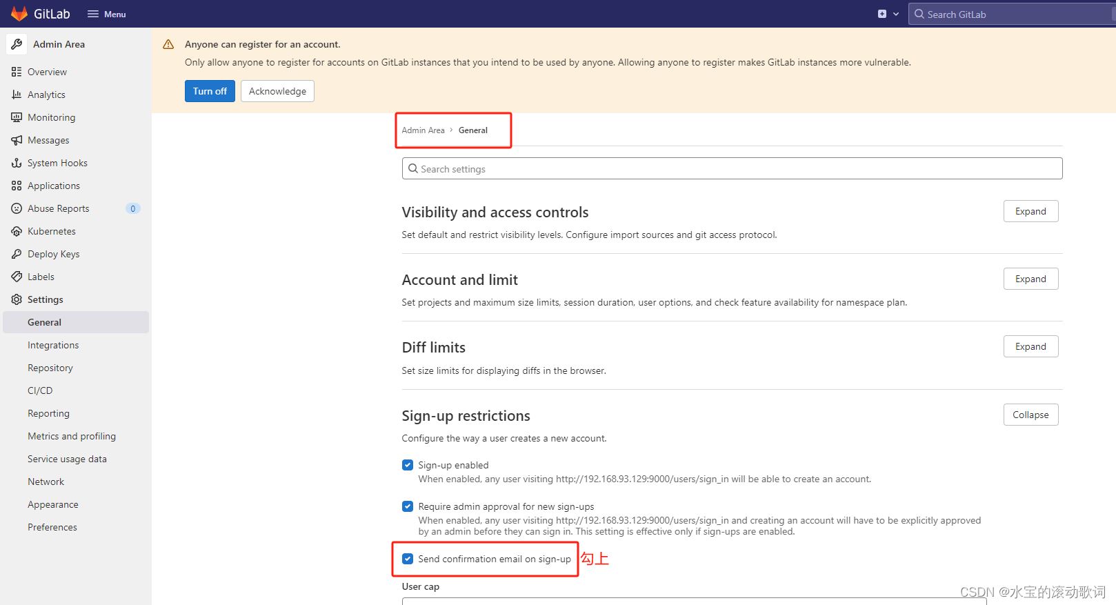Viewport: 1116px width, 605px height.
Task: Click Account and limit heading
Action: tap(460, 279)
